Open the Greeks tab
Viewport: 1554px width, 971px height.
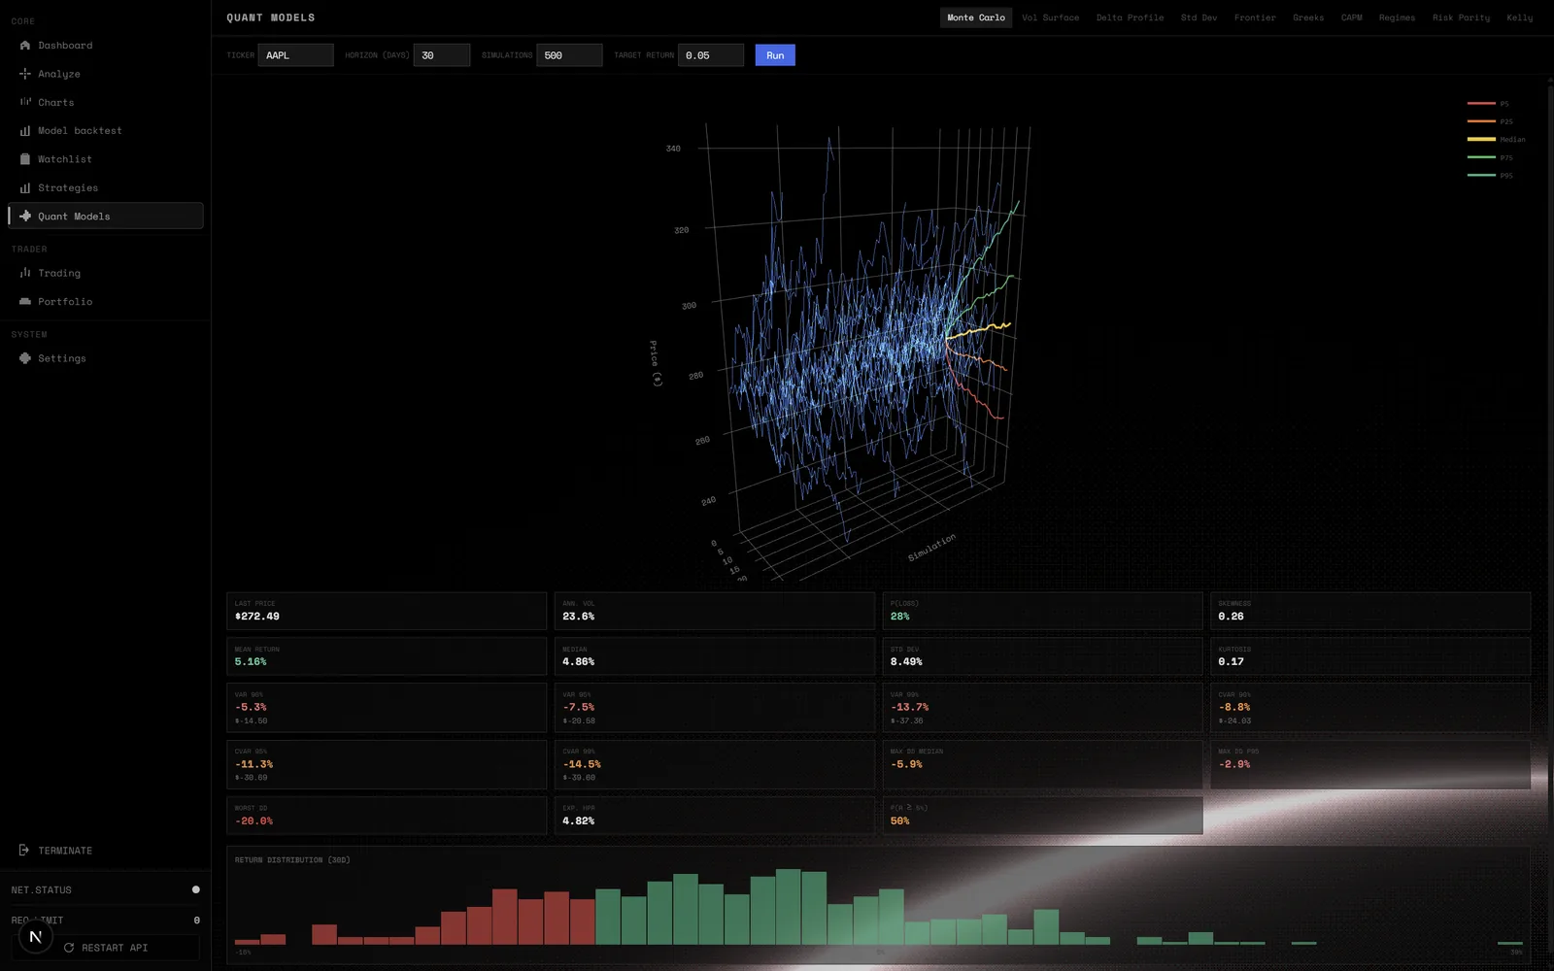1308,17
